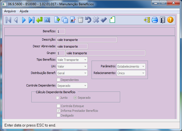The width and height of the screenshot is (182, 131).
Task: Toggle the Dependentes checkbox
Action: coord(58,80)
